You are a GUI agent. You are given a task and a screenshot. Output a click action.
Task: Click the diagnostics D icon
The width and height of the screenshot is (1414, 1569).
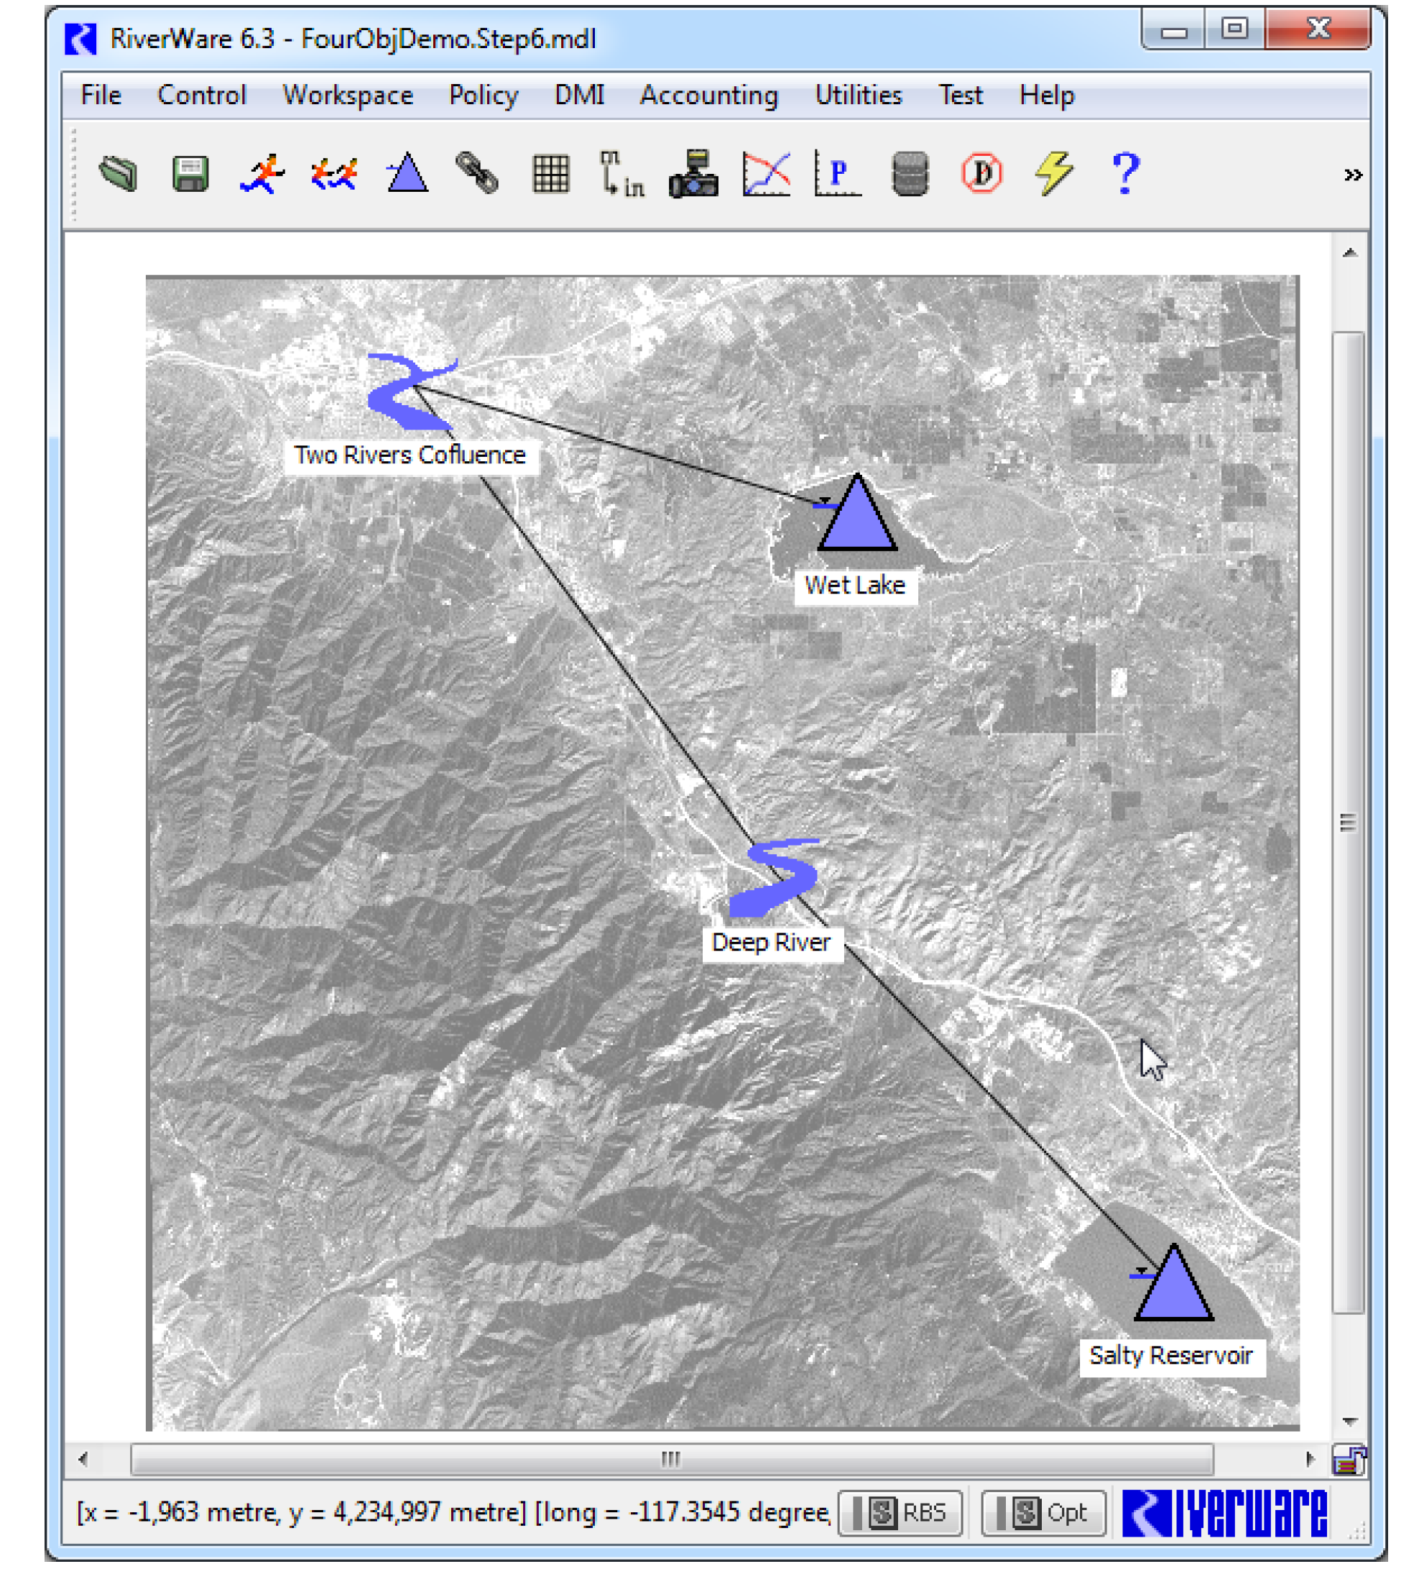click(x=981, y=172)
